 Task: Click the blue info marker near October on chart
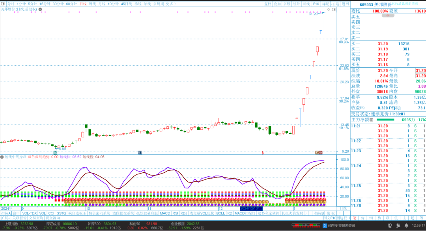click(140, 153)
